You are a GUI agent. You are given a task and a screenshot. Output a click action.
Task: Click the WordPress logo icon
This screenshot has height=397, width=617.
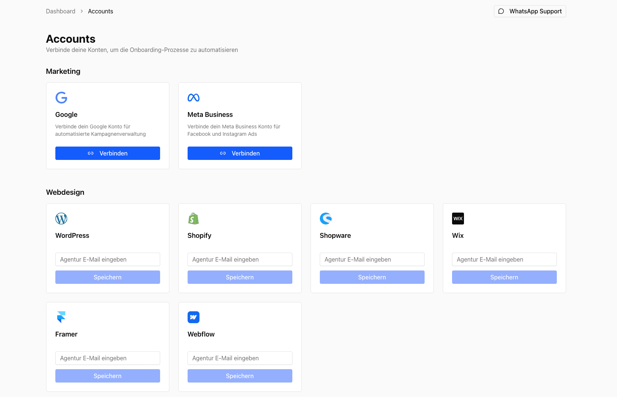61,219
